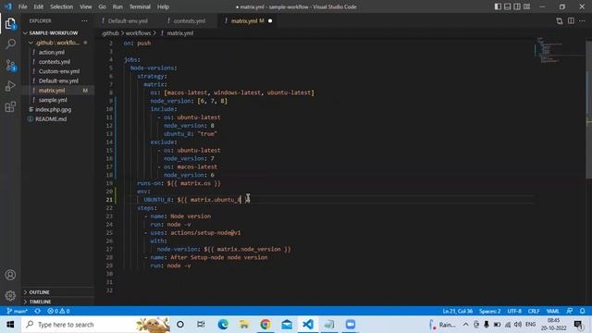Open the Run and Debug view
The height and width of the screenshot is (333, 592).
click(10, 86)
